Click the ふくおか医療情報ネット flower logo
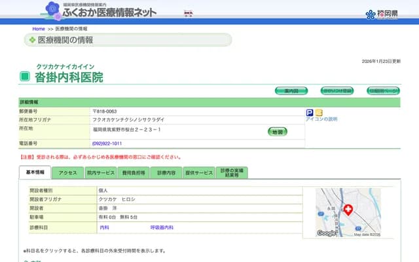This screenshot has width=419, height=262. pyautogui.click(x=52, y=10)
